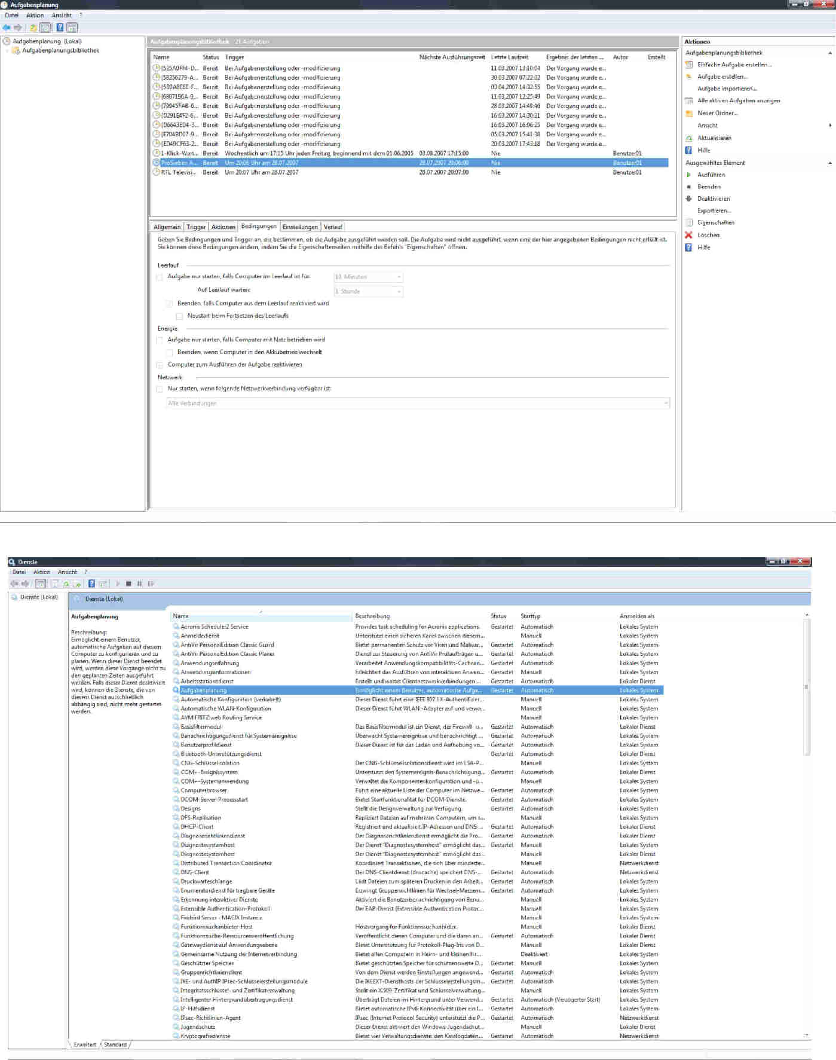Image resolution: width=836 pixels, height=1060 pixels.
Task: Toggle 'Aufgabe nur starten, falls Computer mit Netz' checkbox
Action: [160, 340]
